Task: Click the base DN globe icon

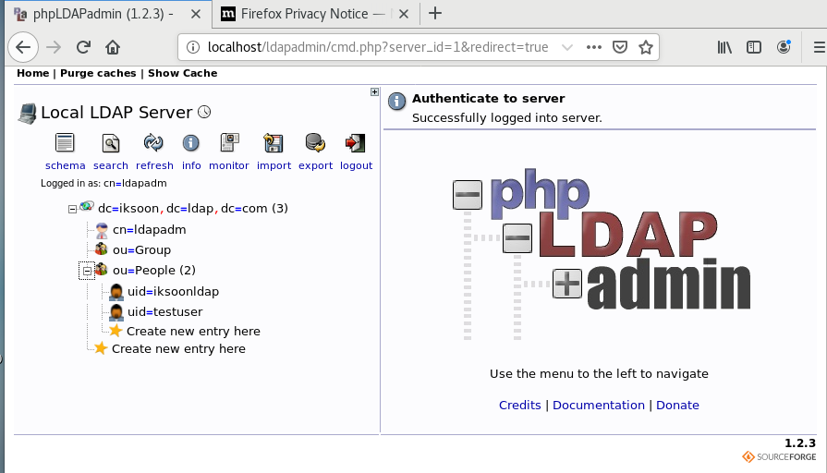Action: (87, 206)
